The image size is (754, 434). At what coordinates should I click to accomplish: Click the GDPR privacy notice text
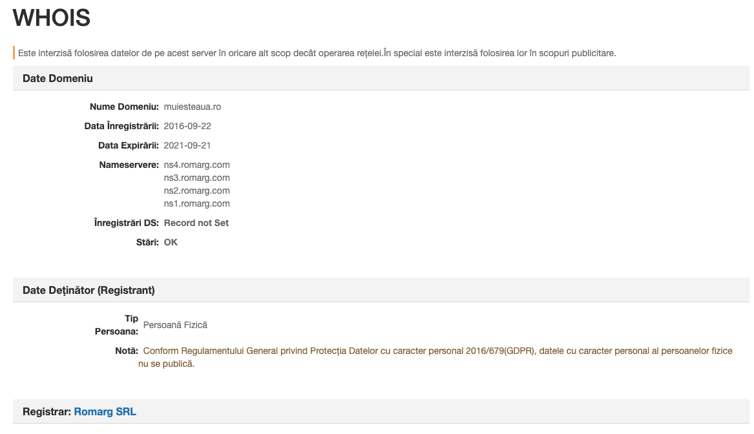point(438,357)
